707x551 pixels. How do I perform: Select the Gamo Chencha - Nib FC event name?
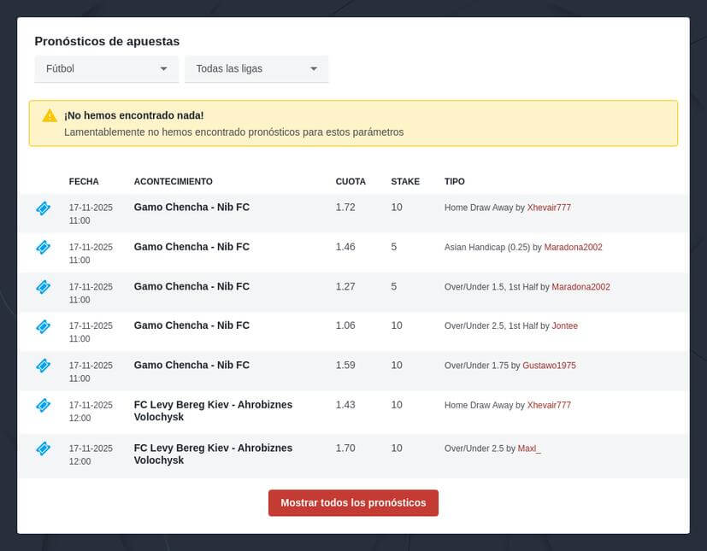tap(190, 207)
